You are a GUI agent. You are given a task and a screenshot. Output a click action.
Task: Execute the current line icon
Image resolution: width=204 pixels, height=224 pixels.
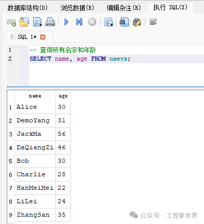pos(79,22)
